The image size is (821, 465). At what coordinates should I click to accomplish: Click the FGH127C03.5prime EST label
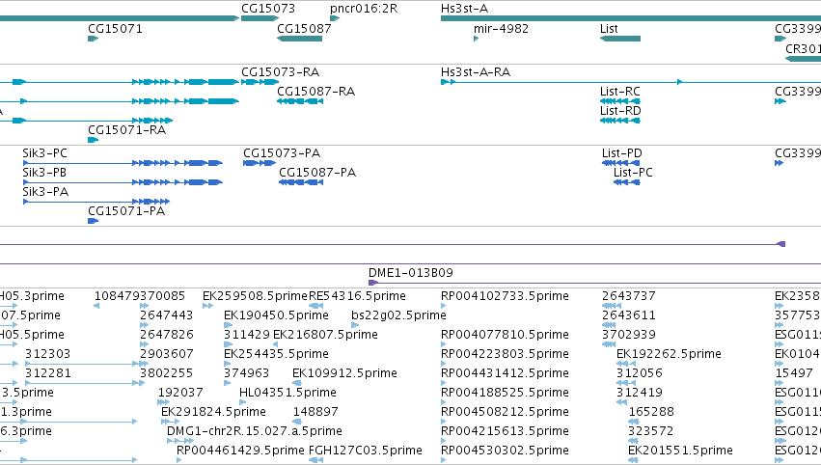coord(366,451)
